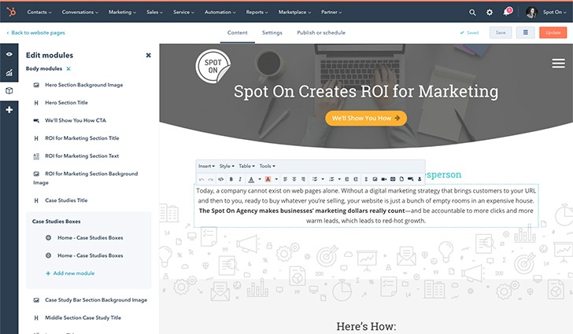Switch to Publish or schedule tab
This screenshot has height=334, width=573.
pos(320,33)
